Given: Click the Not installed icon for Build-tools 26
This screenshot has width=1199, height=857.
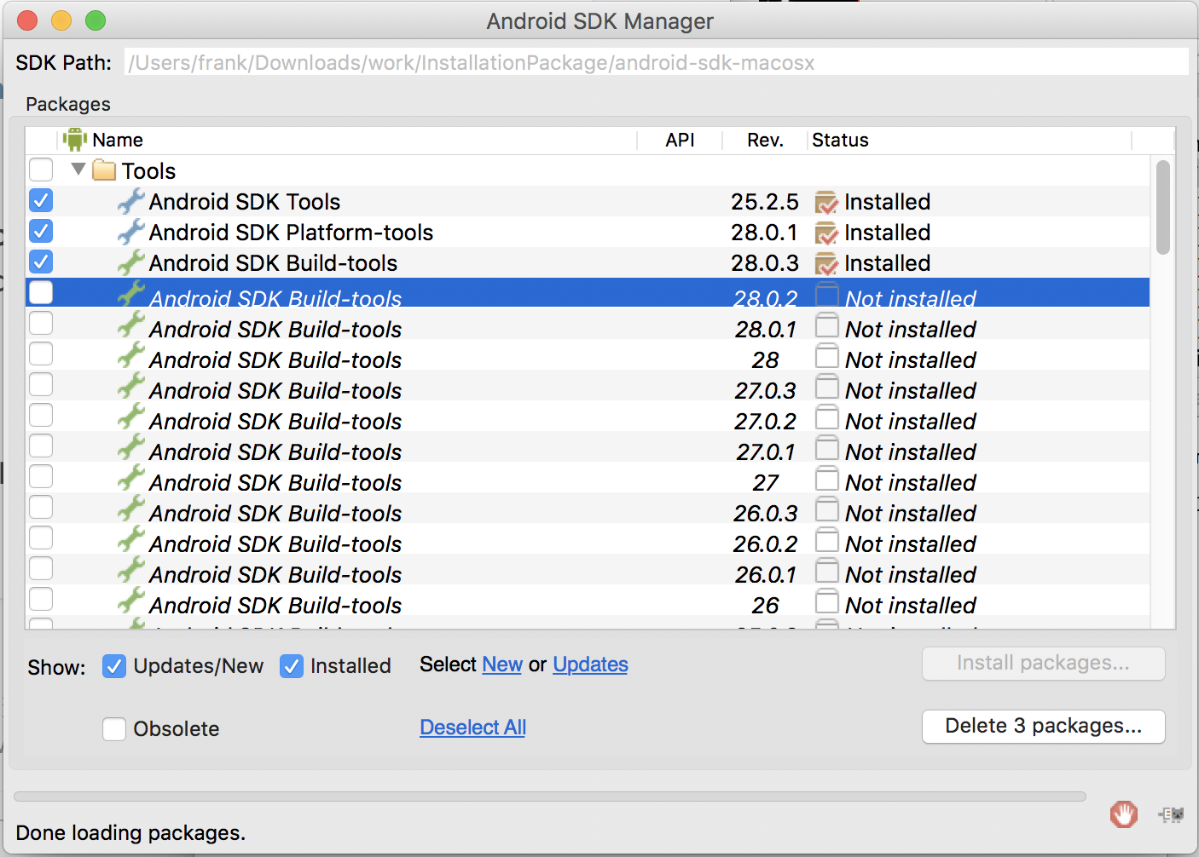Looking at the screenshot, I should click(826, 601).
